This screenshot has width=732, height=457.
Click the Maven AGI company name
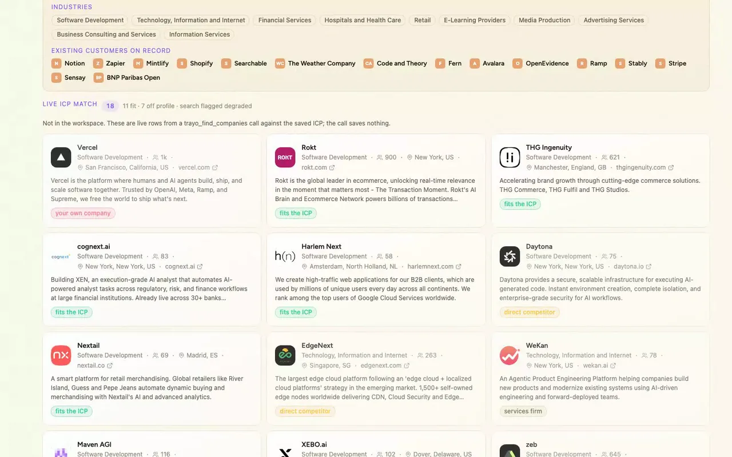(x=94, y=444)
